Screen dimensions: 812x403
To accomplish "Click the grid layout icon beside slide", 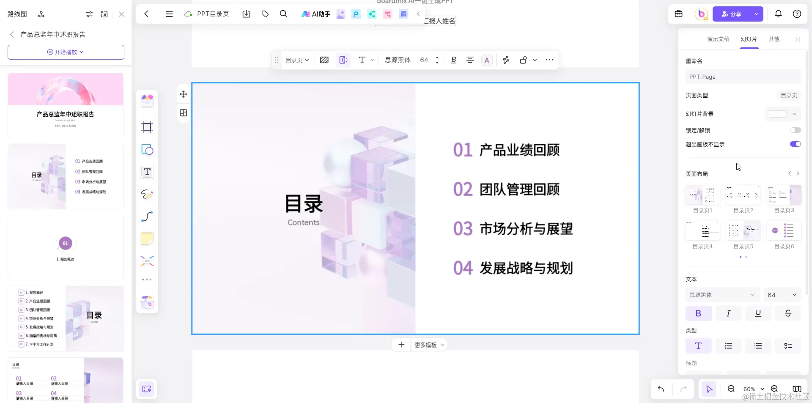I will [x=183, y=113].
